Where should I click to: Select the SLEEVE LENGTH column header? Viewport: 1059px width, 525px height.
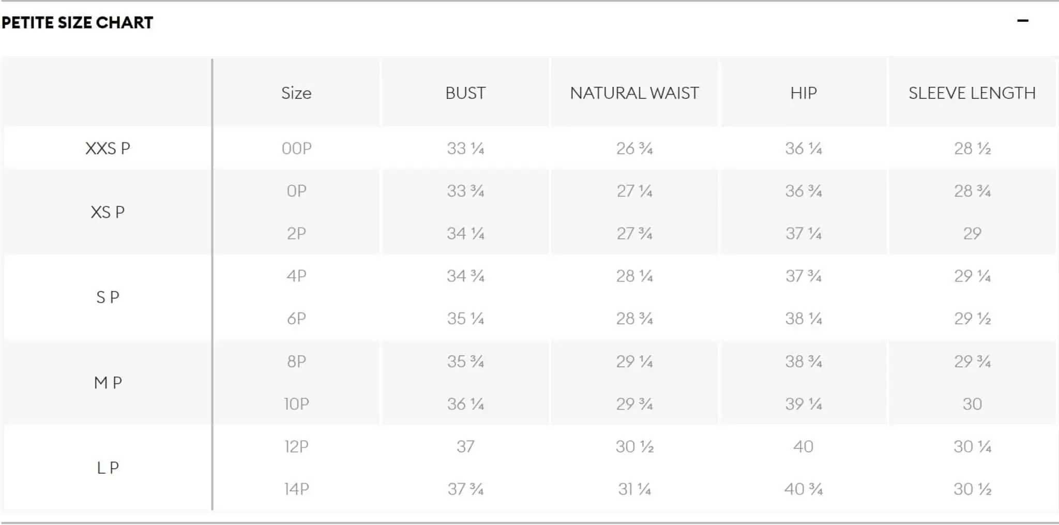(972, 93)
